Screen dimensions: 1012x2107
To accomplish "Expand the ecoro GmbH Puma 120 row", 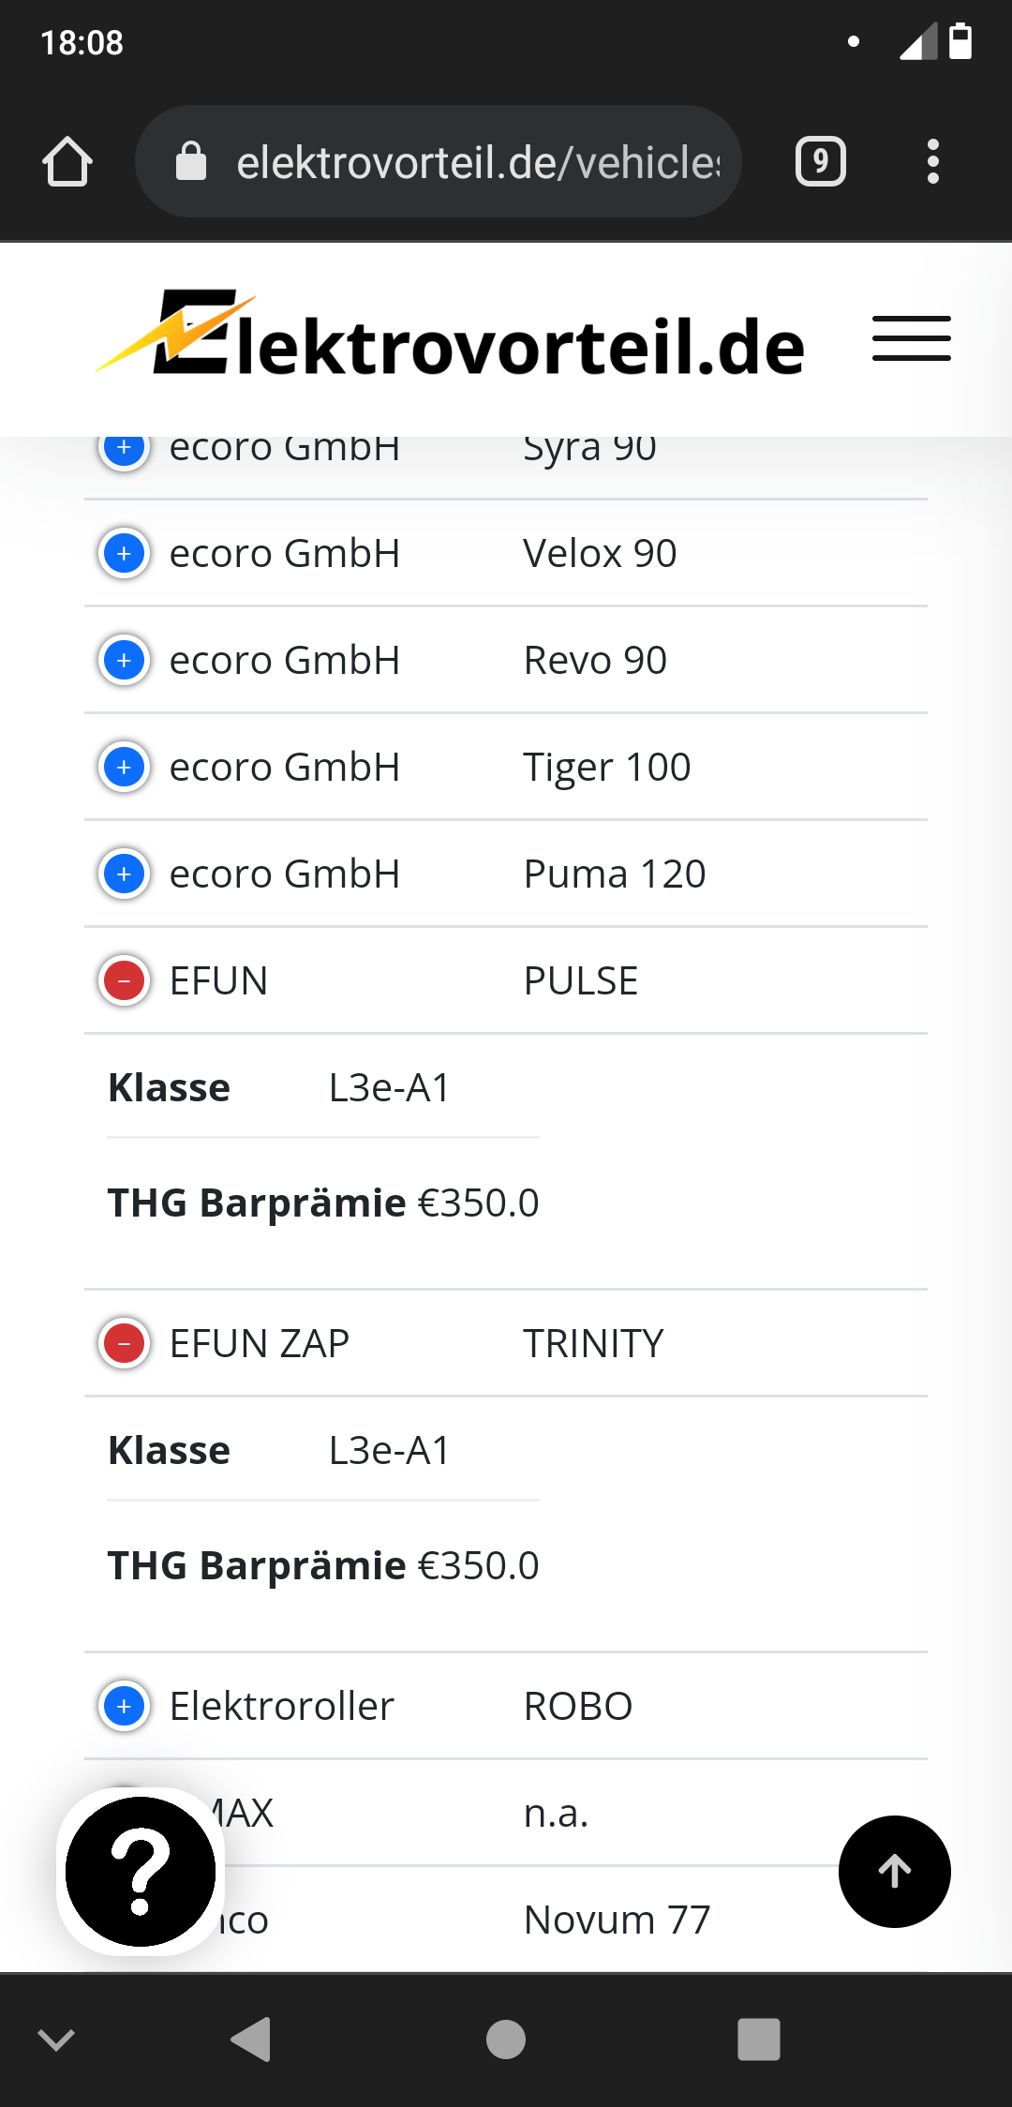I will tap(125, 874).
